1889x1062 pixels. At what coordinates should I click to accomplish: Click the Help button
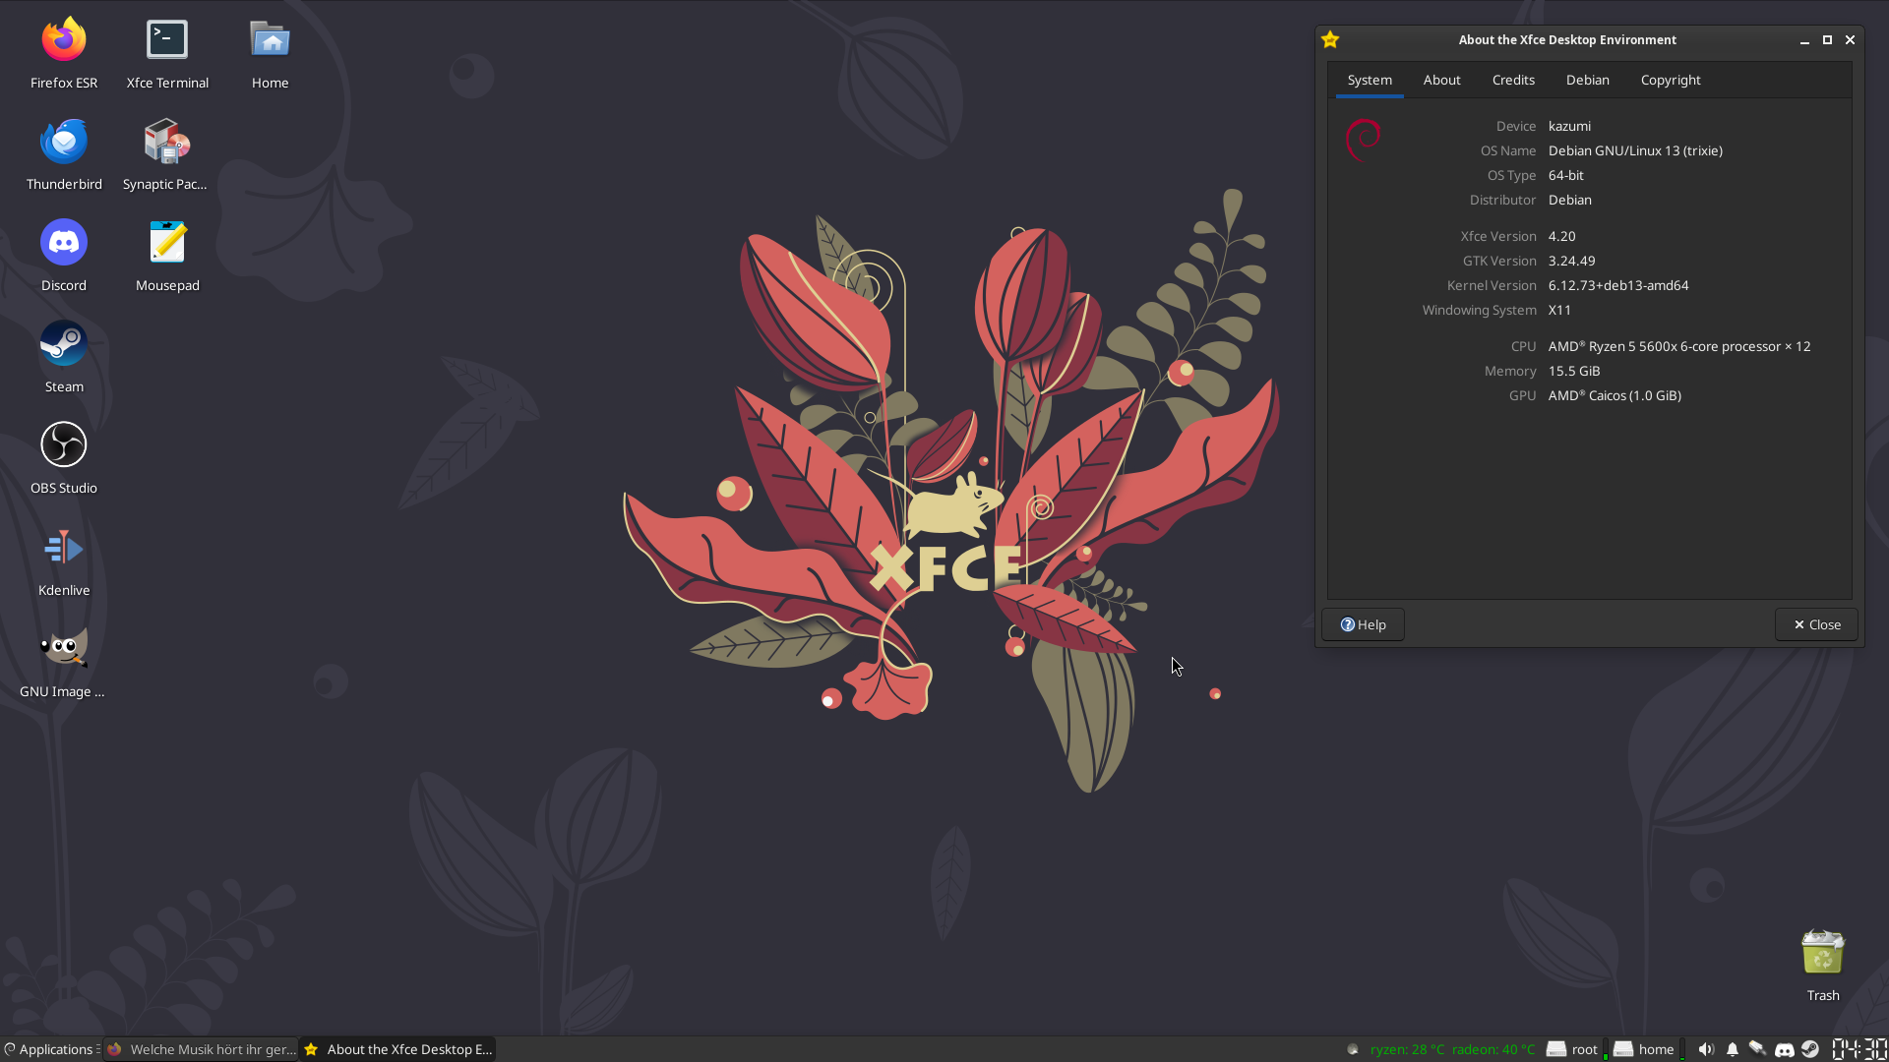pos(1362,624)
